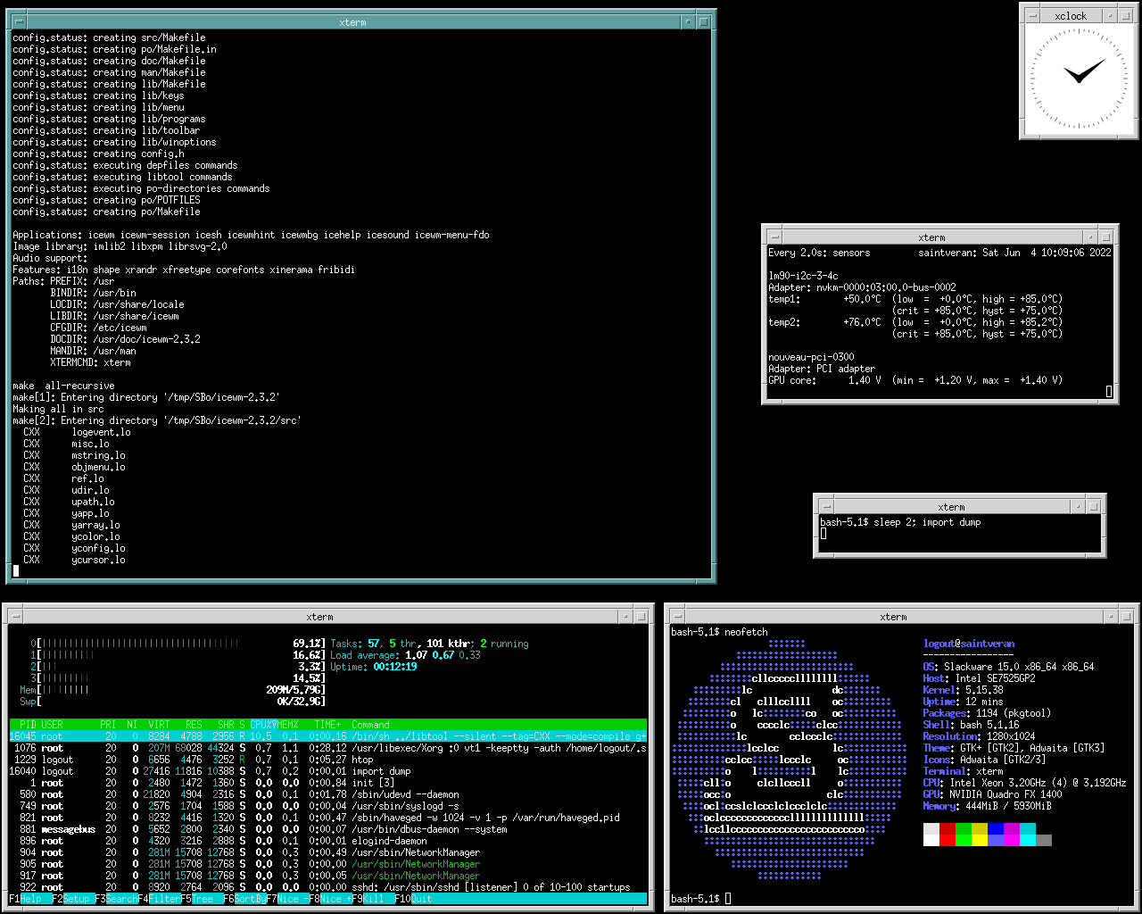The width and height of the screenshot is (1142, 914).
Task: Choose F3 Search in htop footer
Action: [x=116, y=899]
